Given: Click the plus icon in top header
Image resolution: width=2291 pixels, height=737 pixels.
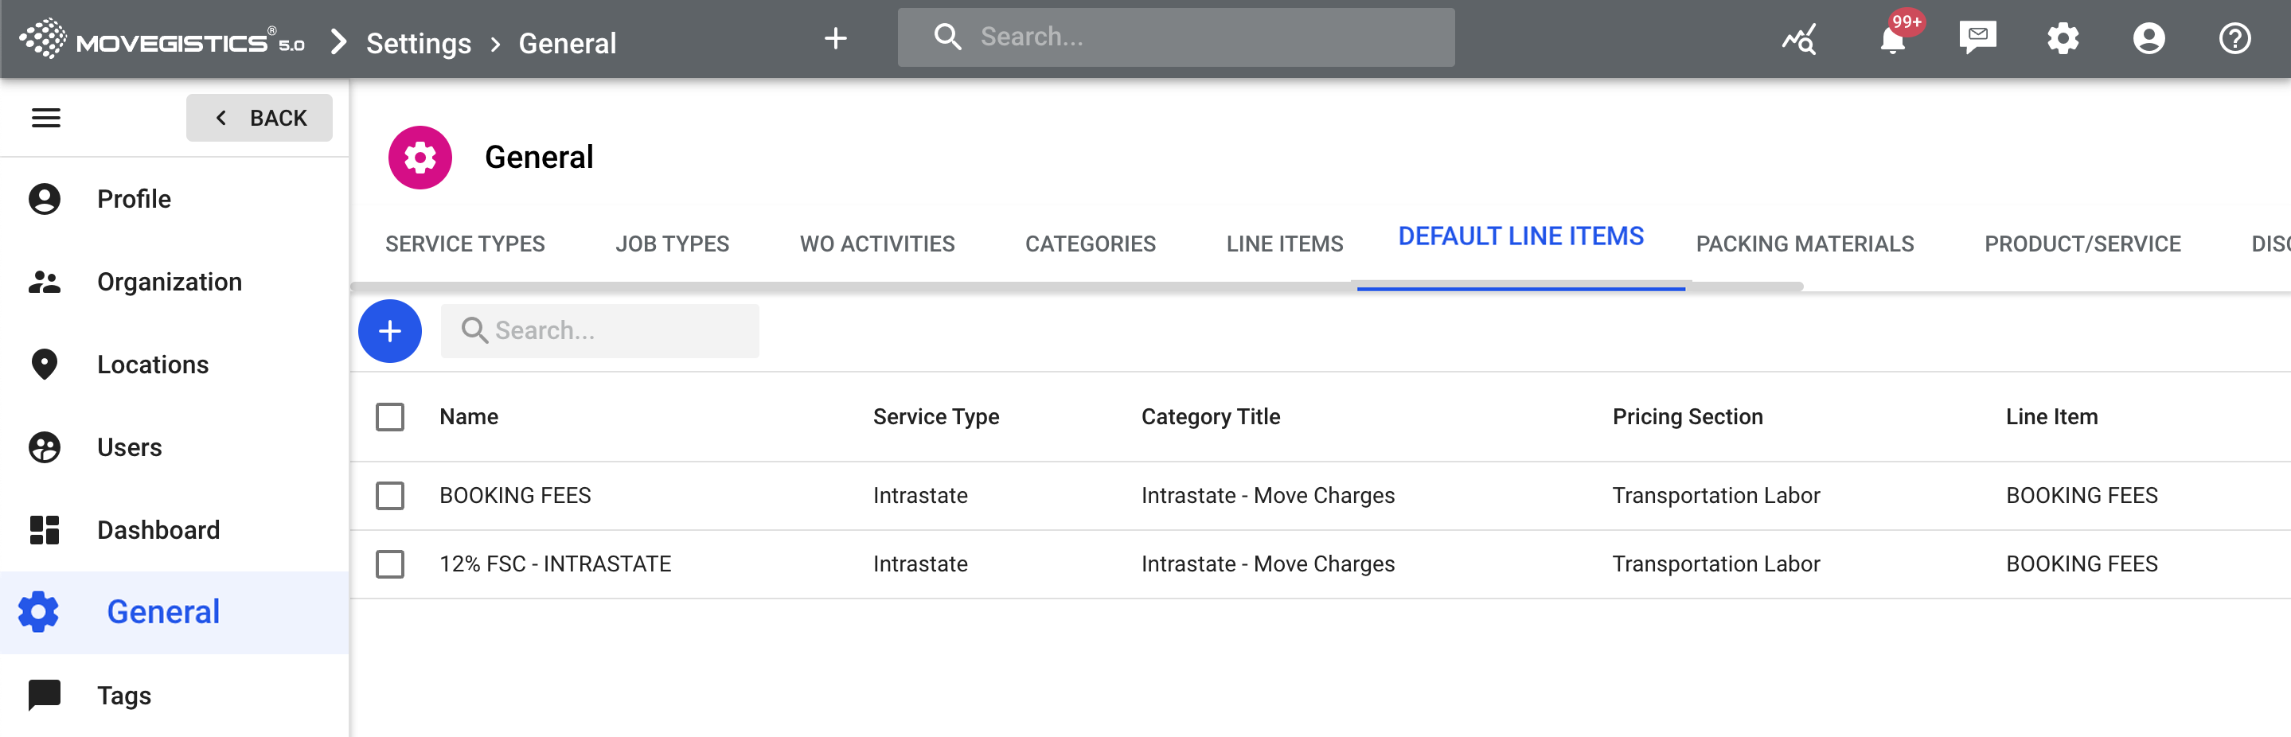Looking at the screenshot, I should 835,38.
